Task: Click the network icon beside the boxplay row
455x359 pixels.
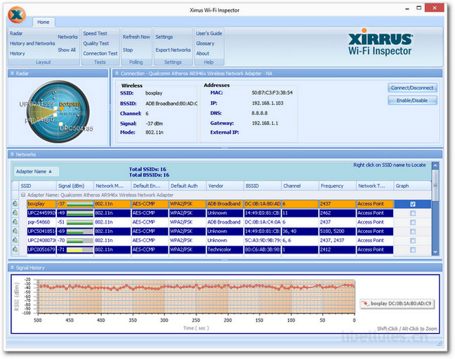Action: [15, 204]
